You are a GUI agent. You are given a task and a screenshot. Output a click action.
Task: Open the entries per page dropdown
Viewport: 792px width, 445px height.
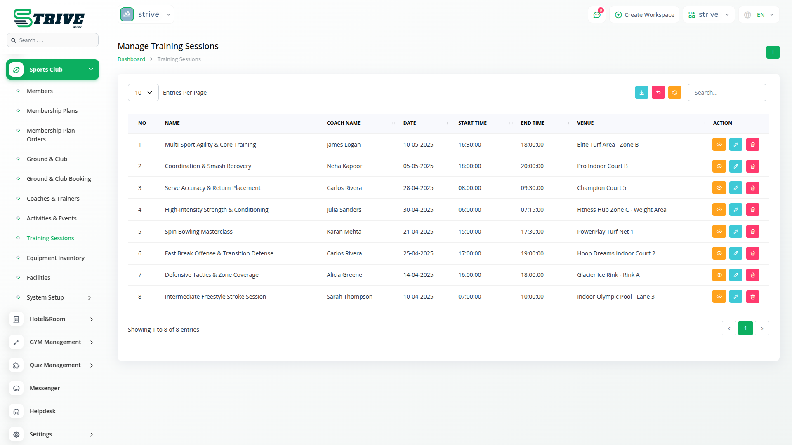click(143, 93)
